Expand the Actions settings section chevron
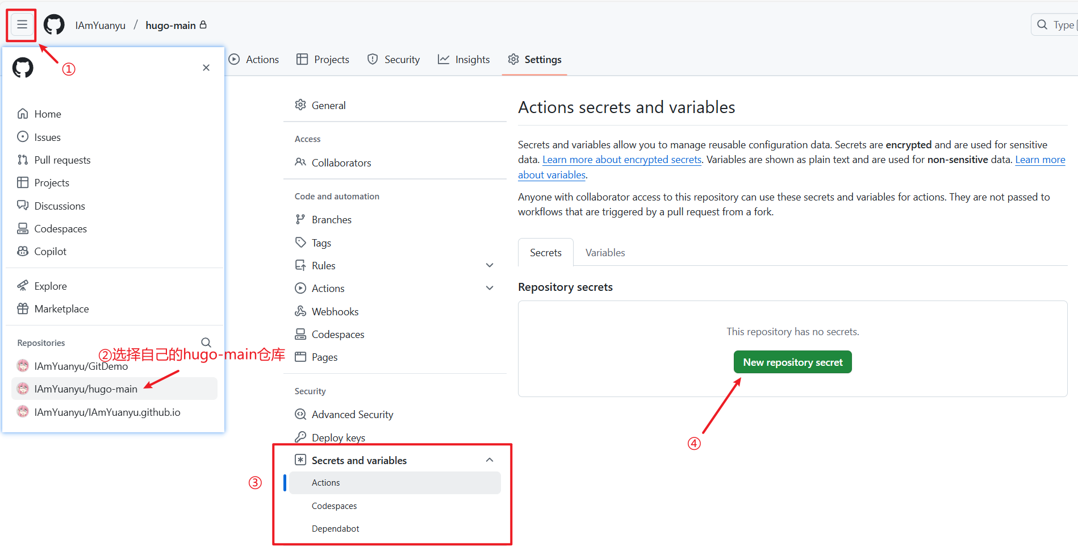This screenshot has height=551, width=1078. [490, 288]
